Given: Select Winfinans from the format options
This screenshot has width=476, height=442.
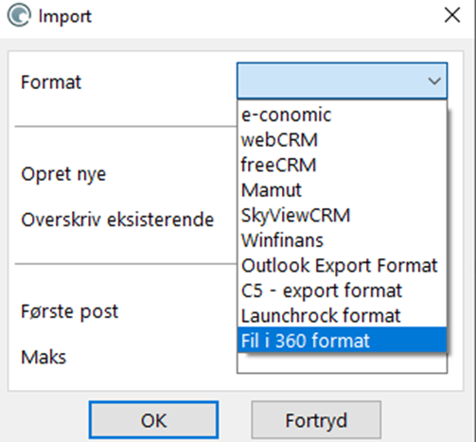Looking at the screenshot, I should (342, 240).
